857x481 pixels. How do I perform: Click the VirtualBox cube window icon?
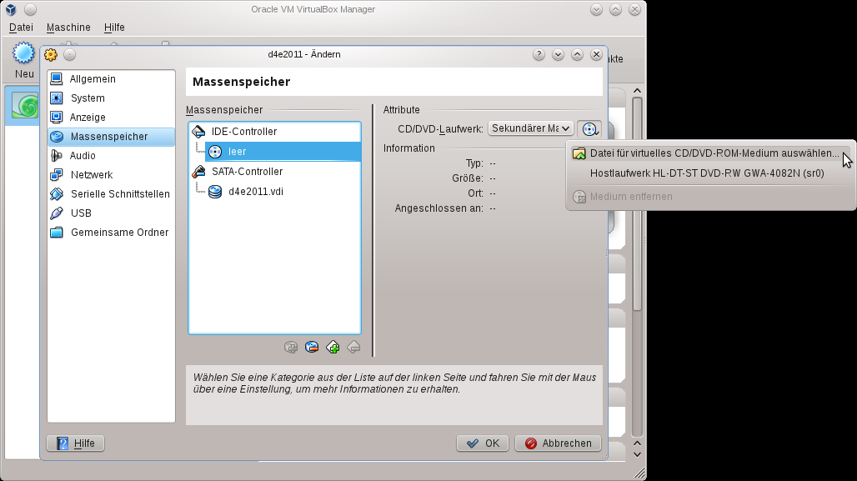[11, 9]
